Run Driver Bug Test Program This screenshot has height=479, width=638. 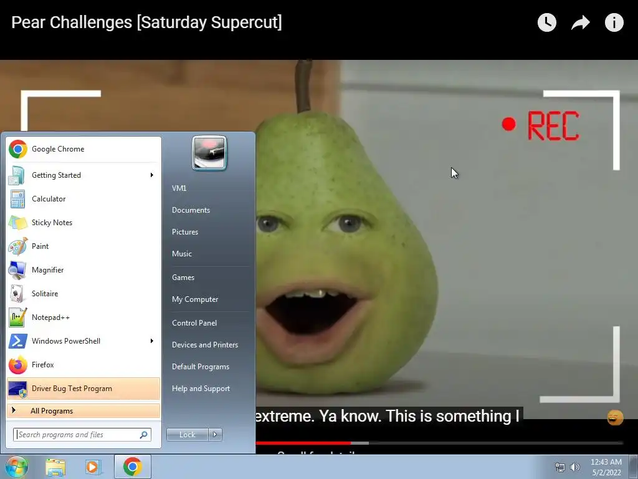click(83, 389)
